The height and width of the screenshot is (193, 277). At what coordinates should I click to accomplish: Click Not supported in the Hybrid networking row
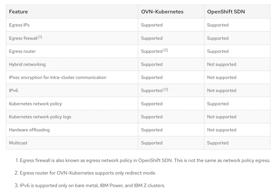pyautogui.click(x=222, y=64)
